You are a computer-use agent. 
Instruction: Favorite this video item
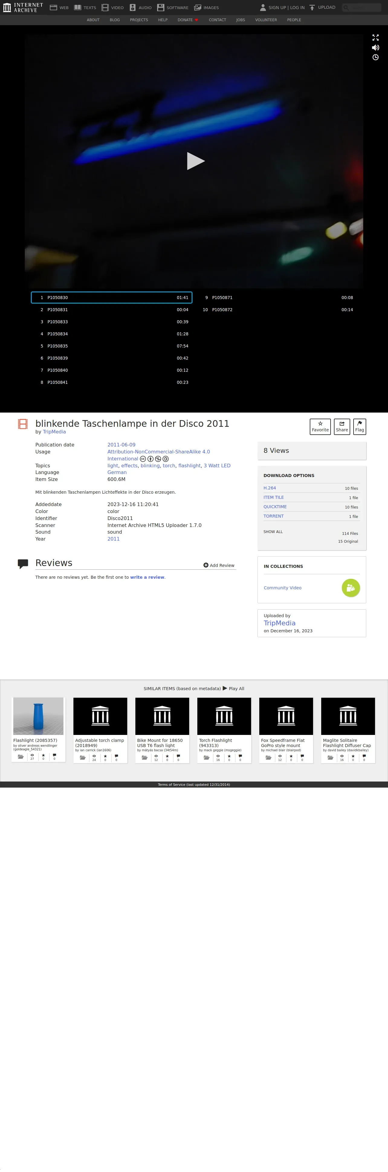tap(320, 427)
